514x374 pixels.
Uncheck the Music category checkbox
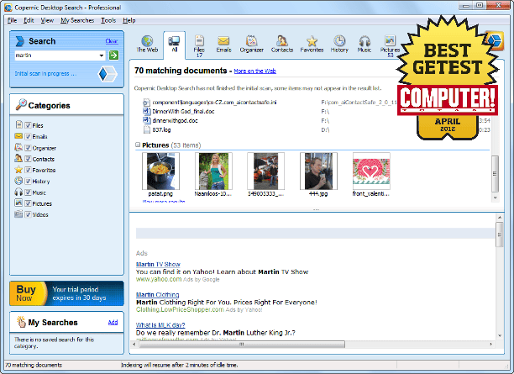[29, 192]
